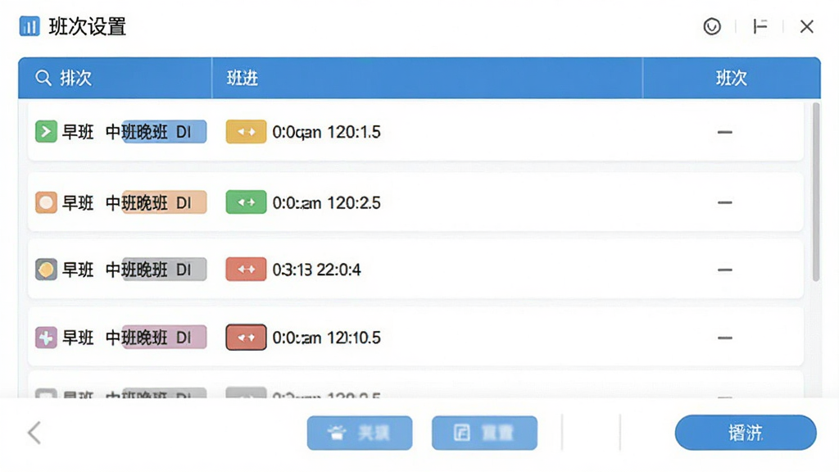Click the 班次设置 window title
Viewport: 839px width, 472px height.
[87, 26]
